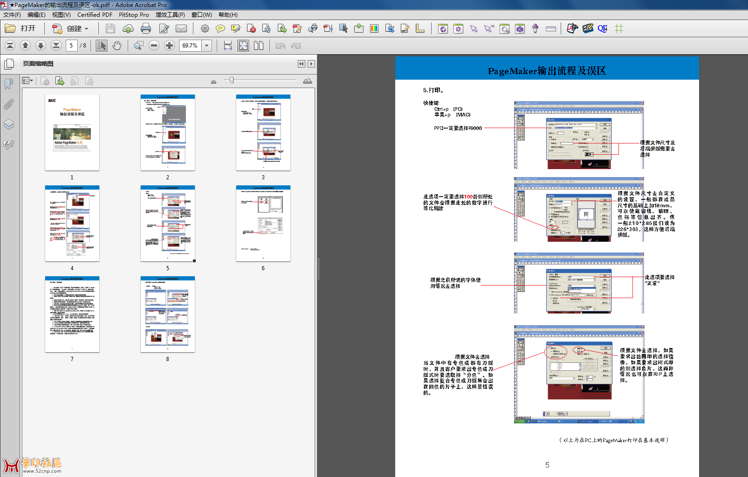Click the zoom percentage 69.7% field
This screenshot has height=477, width=748.
pos(191,45)
